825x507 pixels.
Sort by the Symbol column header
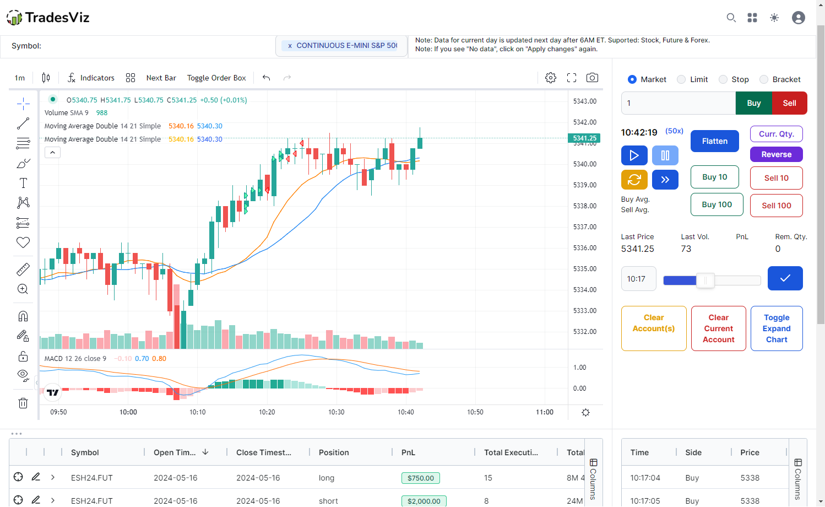pos(85,452)
